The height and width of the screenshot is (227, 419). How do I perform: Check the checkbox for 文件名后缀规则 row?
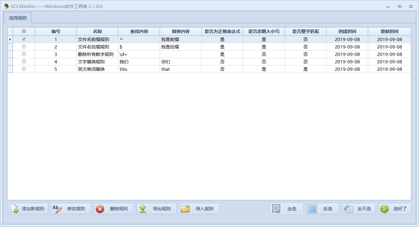pyautogui.click(x=24, y=47)
